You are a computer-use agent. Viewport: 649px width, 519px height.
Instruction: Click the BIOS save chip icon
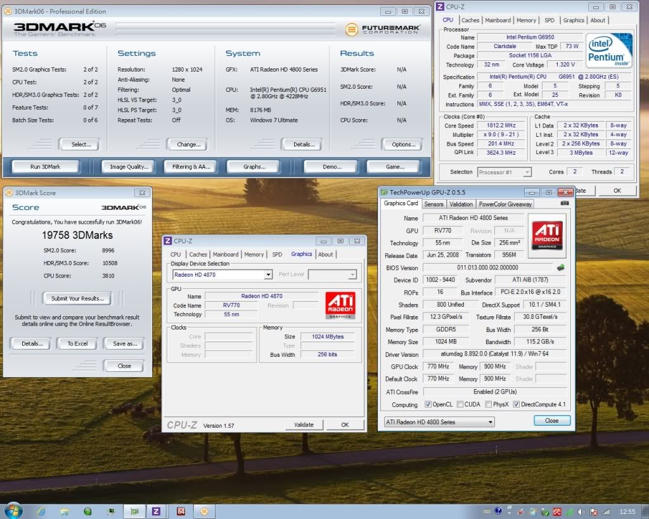pos(560,268)
